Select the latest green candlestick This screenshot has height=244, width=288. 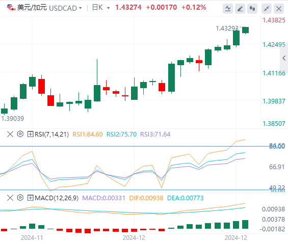pos(245,30)
